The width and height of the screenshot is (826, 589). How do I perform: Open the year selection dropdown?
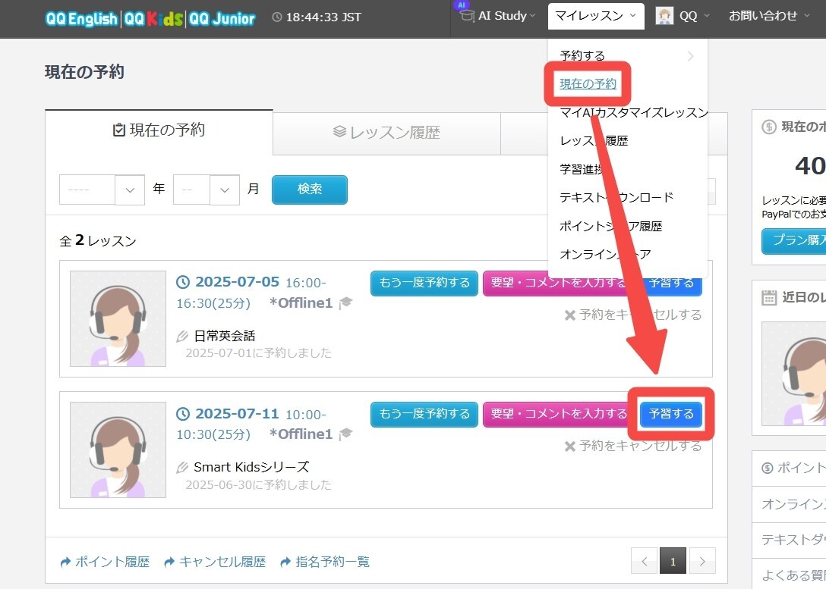[102, 190]
